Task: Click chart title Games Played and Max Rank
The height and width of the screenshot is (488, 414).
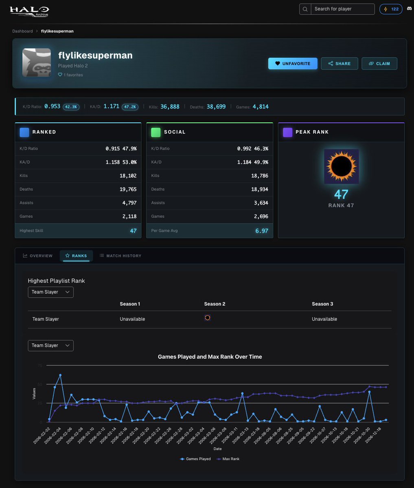Action: click(210, 357)
